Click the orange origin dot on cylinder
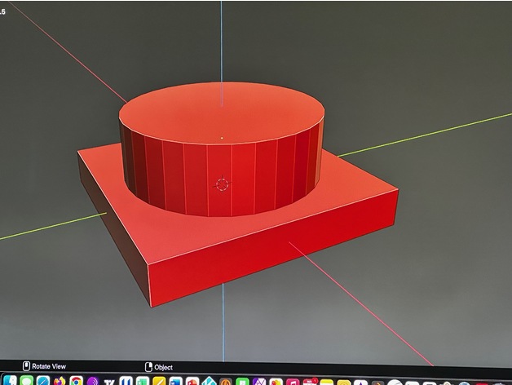 [222, 138]
